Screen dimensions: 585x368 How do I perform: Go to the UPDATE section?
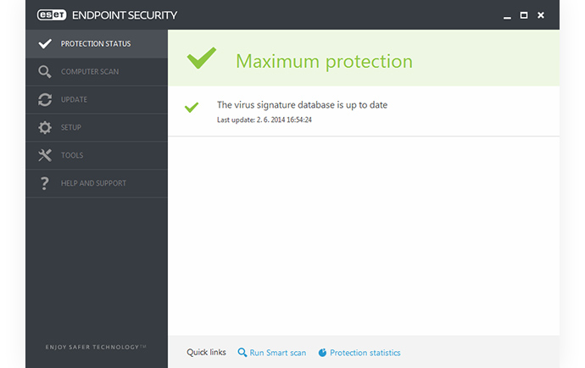[97, 100]
